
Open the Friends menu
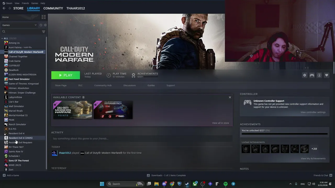coord(25,3)
